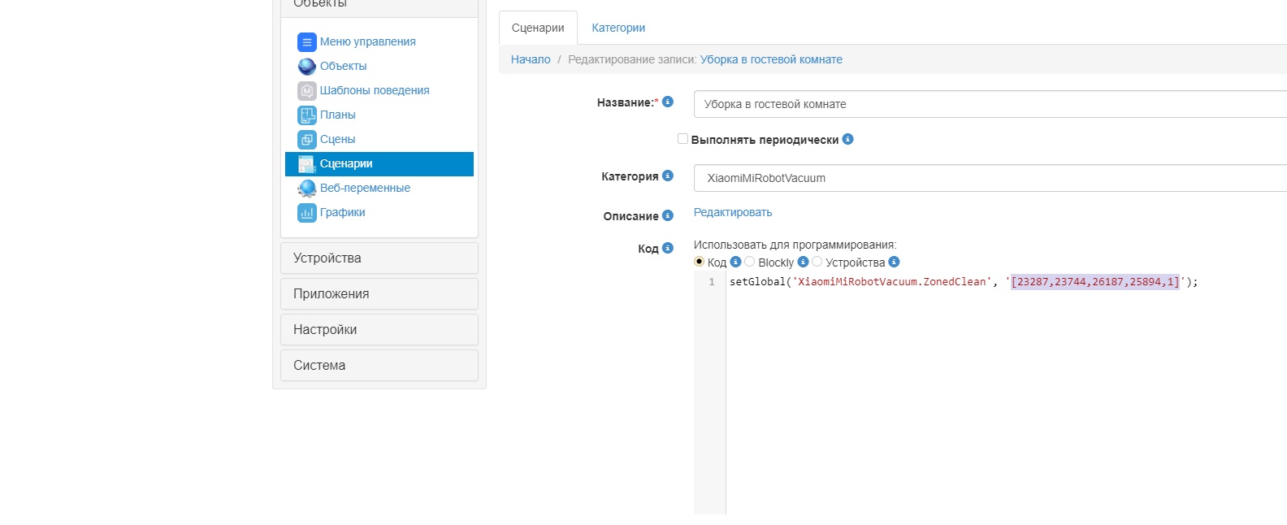This screenshot has height=525, width=1287.
Task: Go to Начало breadcrumb link
Action: point(531,59)
